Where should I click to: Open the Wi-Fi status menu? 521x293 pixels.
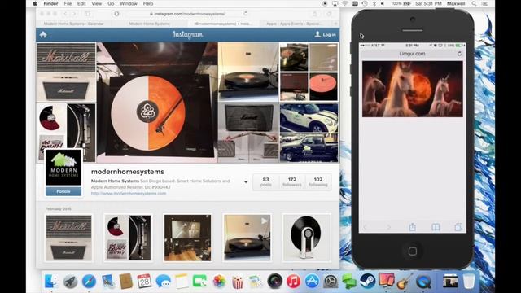tap(345, 3)
